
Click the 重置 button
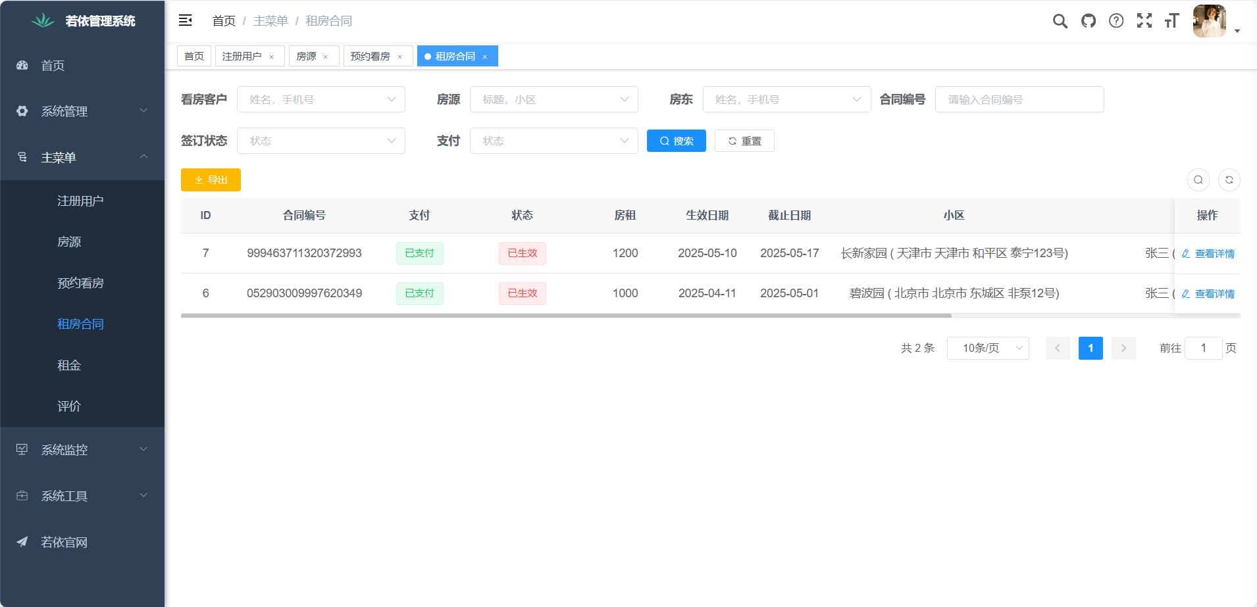point(744,141)
